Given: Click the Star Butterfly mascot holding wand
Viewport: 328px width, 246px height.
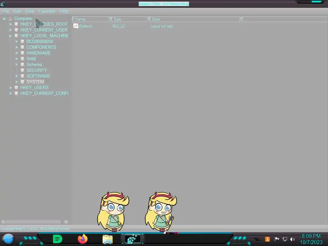Looking at the screenshot, I should [x=161, y=212].
